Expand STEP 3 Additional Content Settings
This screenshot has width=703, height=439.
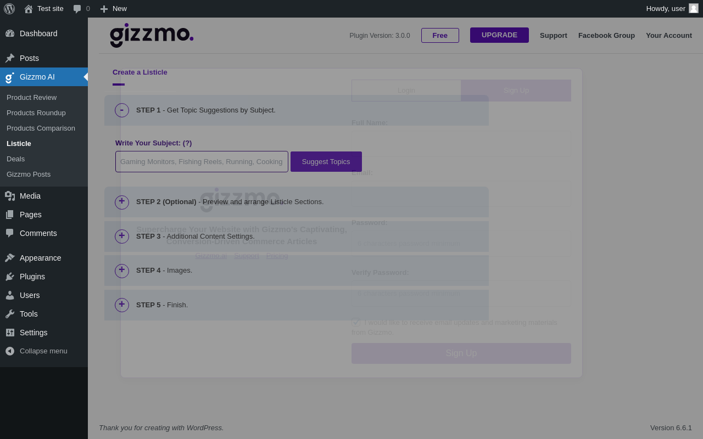pyautogui.click(x=122, y=237)
